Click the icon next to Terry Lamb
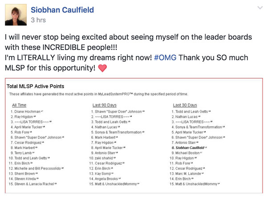Image resolution: width=267 pixels, height=198 pixels. coord(33,153)
